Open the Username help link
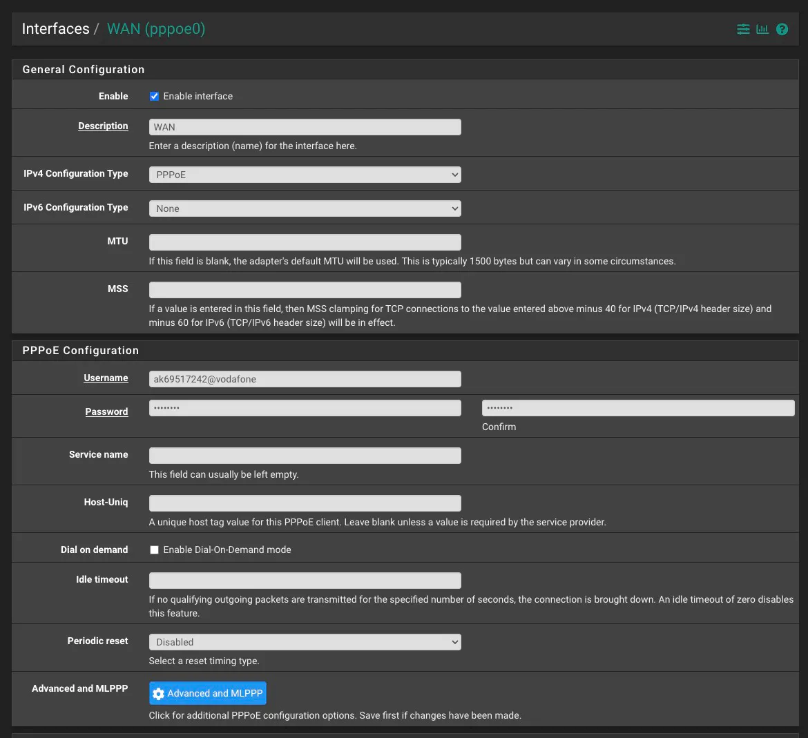Screen dimensions: 808x738 coord(106,378)
